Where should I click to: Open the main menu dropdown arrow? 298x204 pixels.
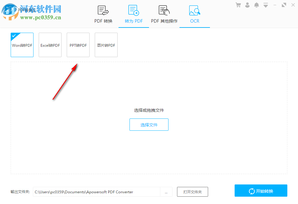(x=265, y=5)
